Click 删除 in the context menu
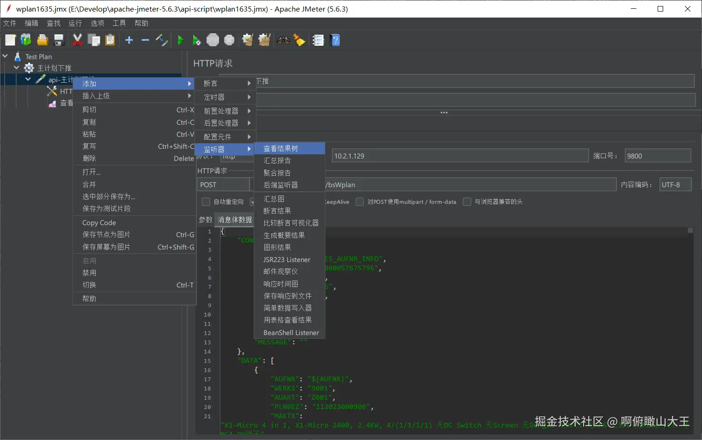This screenshot has width=702, height=440. (x=134, y=158)
